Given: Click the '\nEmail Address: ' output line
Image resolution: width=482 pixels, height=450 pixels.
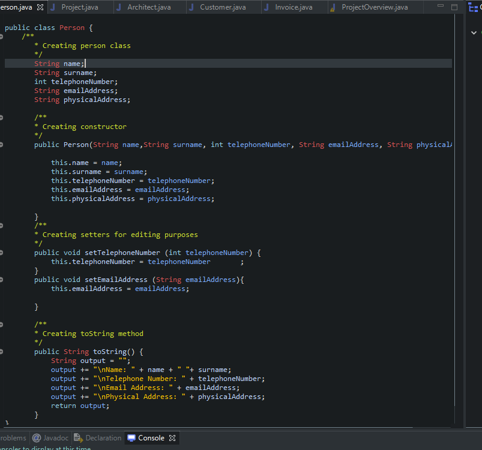Looking at the screenshot, I should (145, 388).
